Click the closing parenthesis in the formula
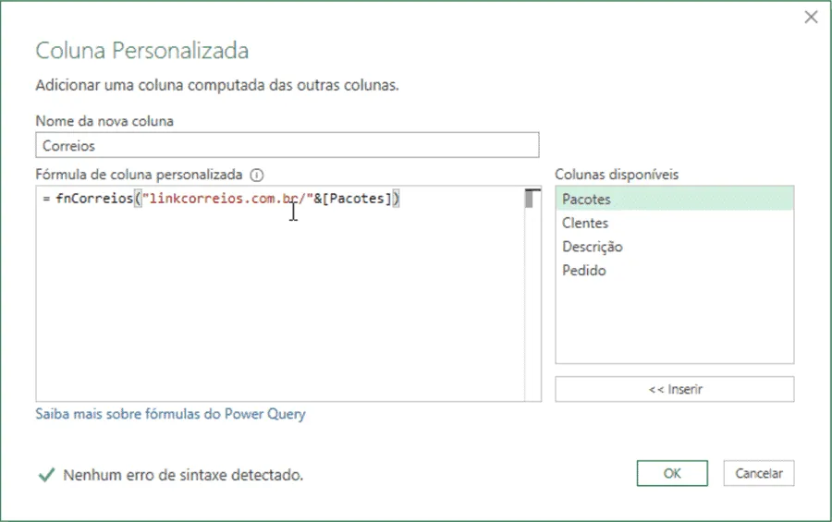This screenshot has height=522, width=832. 396,199
